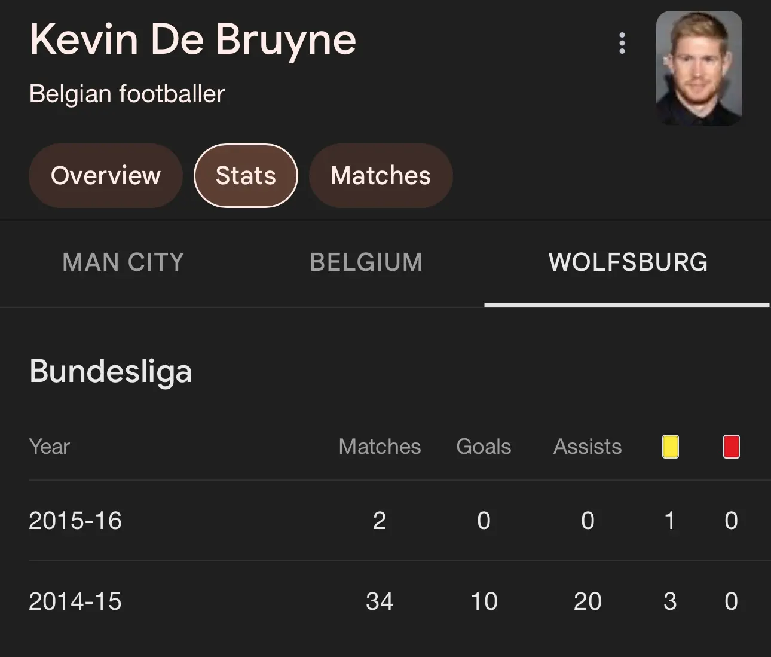Click the Assists column header
This screenshot has height=657, width=771.
coord(588,447)
